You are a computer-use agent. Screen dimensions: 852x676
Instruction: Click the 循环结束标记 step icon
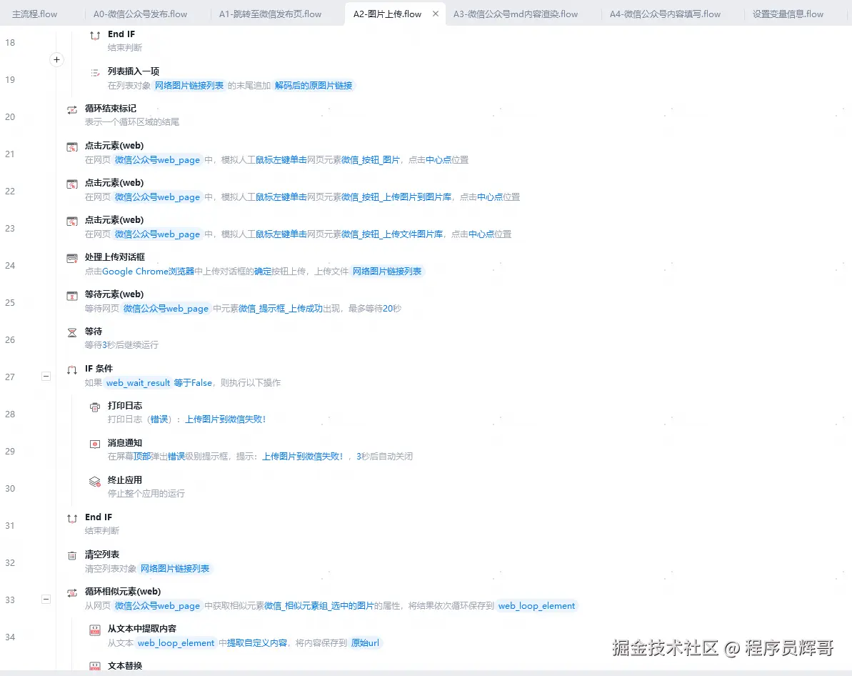[x=71, y=110]
